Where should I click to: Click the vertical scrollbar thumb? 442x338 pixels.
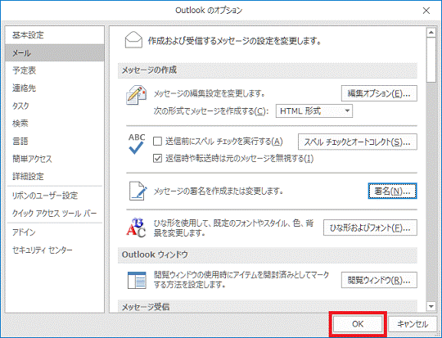pyautogui.click(x=431, y=60)
